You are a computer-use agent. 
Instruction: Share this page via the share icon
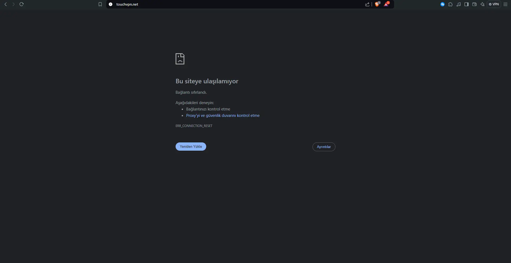(x=367, y=4)
